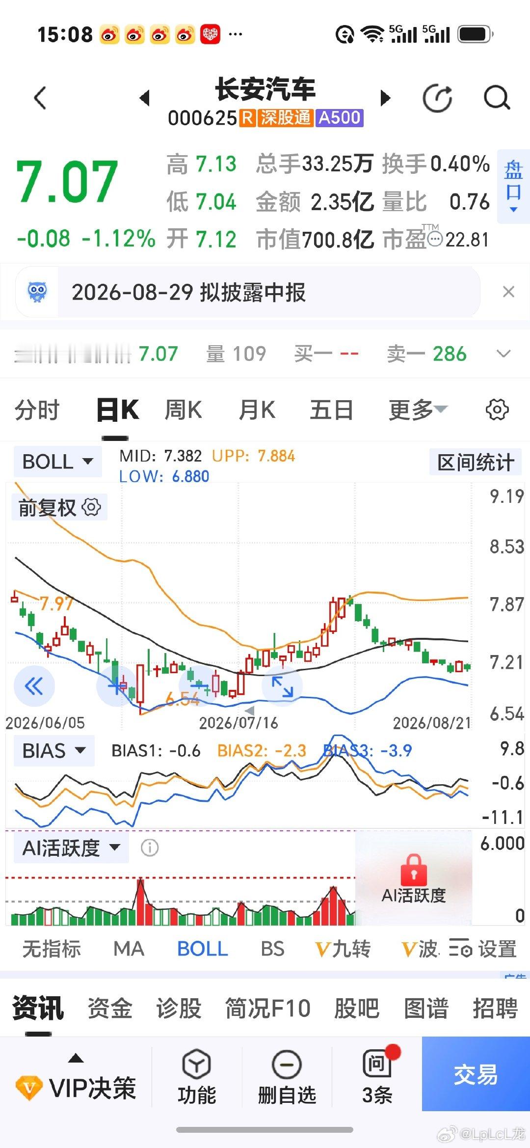530x1148 pixels.
Task: Select the 日K tab
Action: (x=118, y=410)
